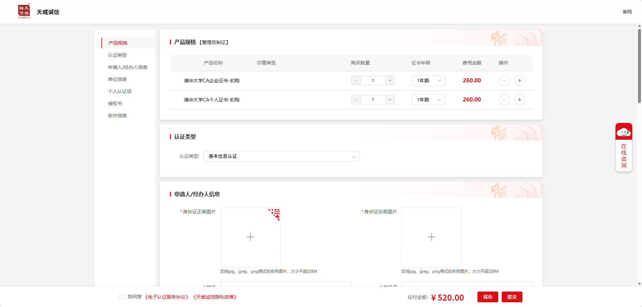Click the 天威诚信 logo icon

[x=24, y=11]
